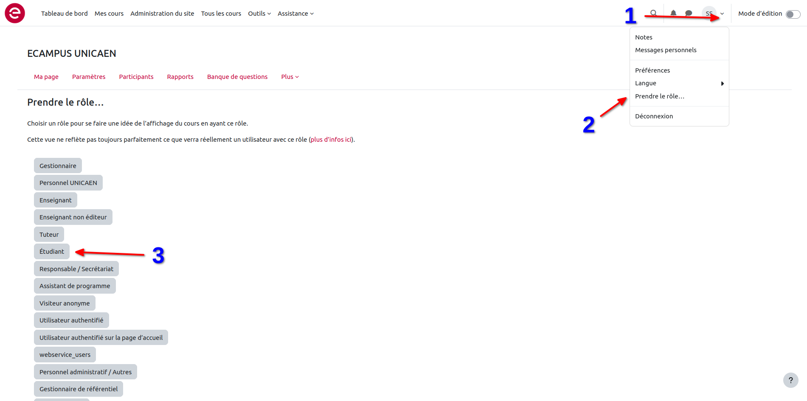Click the SS user avatar

point(709,14)
